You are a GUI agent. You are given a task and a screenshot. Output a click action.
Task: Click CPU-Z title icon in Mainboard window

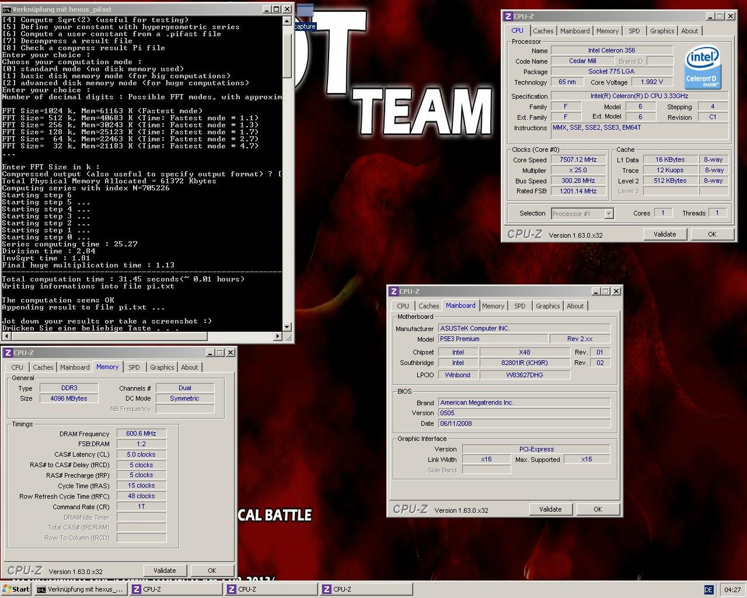click(394, 291)
